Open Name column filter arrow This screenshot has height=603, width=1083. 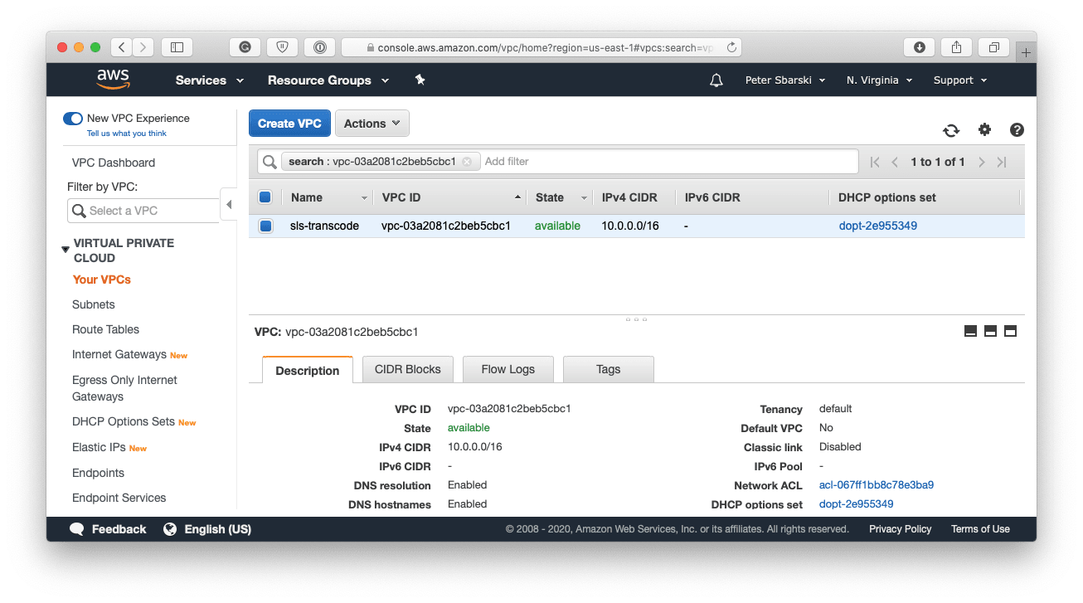click(364, 198)
